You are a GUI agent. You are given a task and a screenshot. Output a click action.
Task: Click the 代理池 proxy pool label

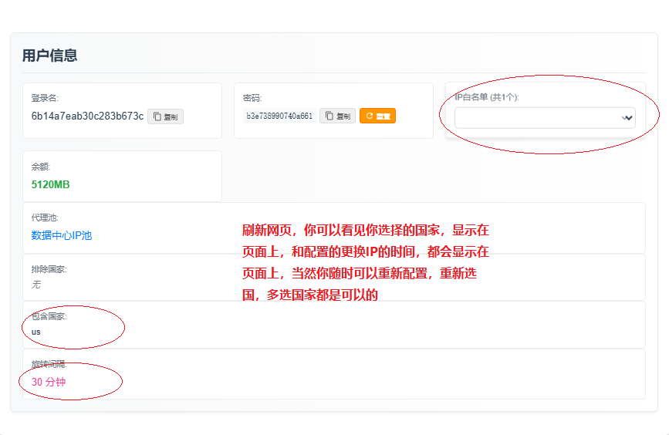tap(43, 218)
